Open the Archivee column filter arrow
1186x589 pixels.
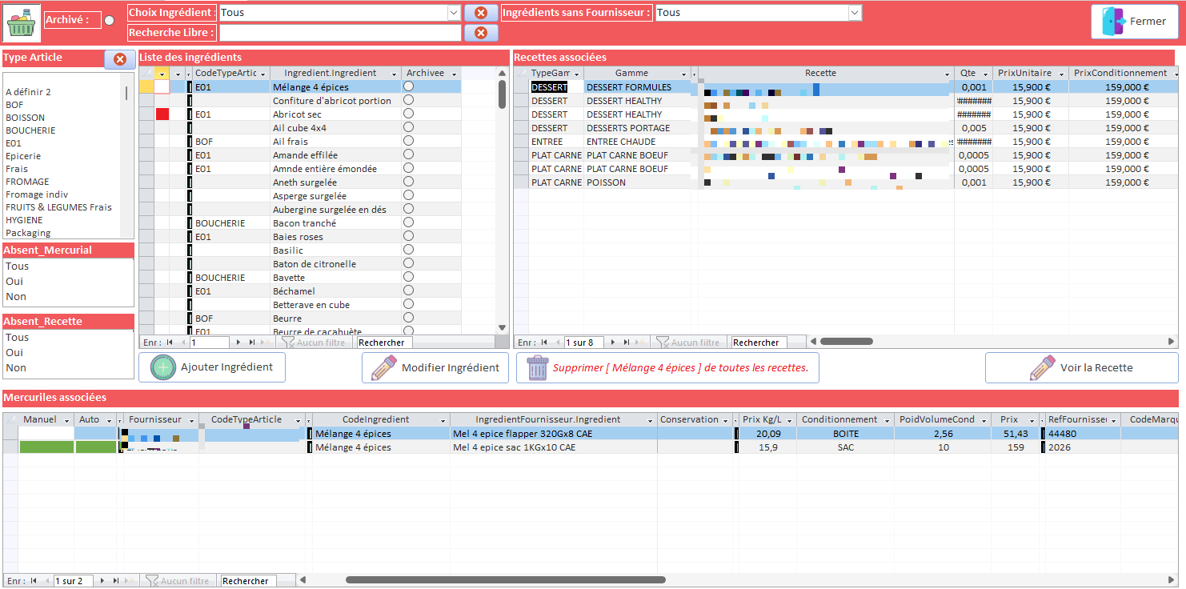point(455,73)
